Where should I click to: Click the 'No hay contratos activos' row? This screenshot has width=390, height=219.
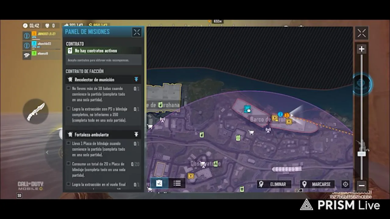[x=104, y=51]
